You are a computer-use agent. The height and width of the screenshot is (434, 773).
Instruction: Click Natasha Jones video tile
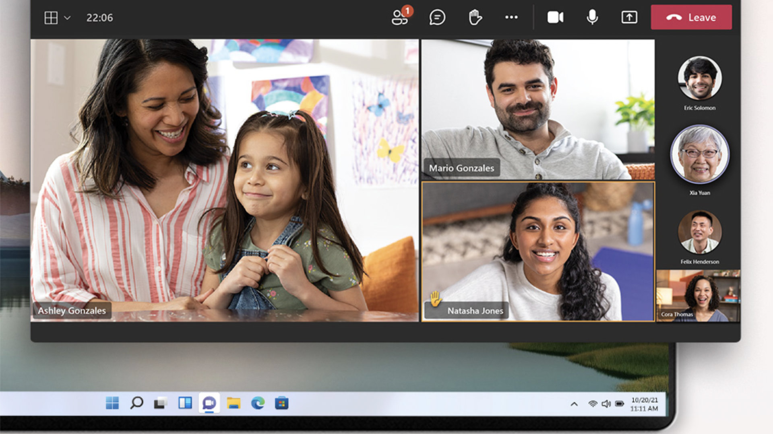[x=537, y=251]
